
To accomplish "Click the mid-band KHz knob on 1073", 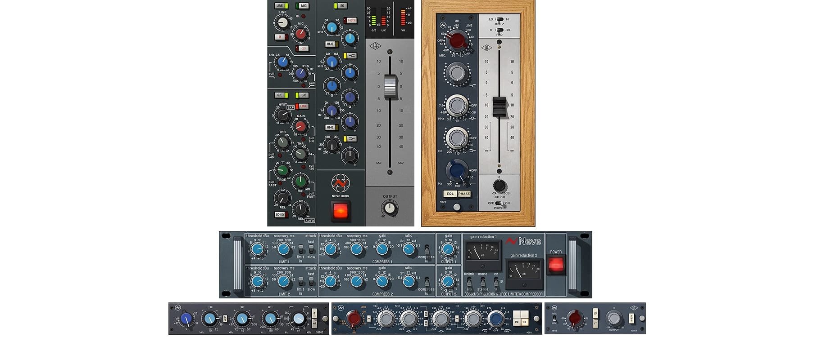I will [x=457, y=105].
